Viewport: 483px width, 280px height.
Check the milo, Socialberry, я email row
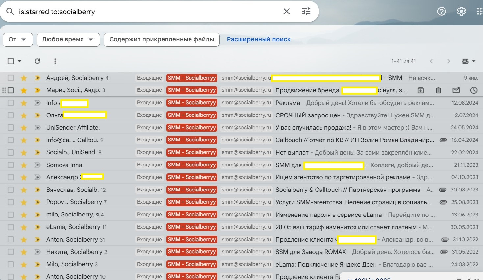point(11,215)
